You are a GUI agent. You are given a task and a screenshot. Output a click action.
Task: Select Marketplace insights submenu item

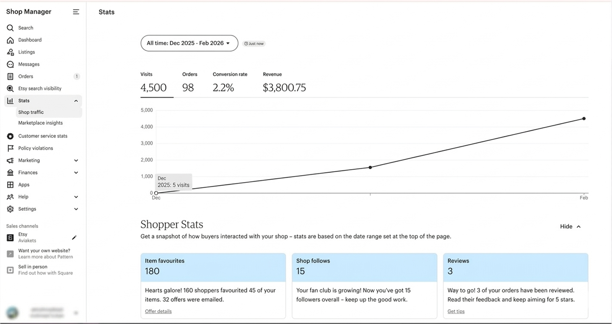coord(41,123)
